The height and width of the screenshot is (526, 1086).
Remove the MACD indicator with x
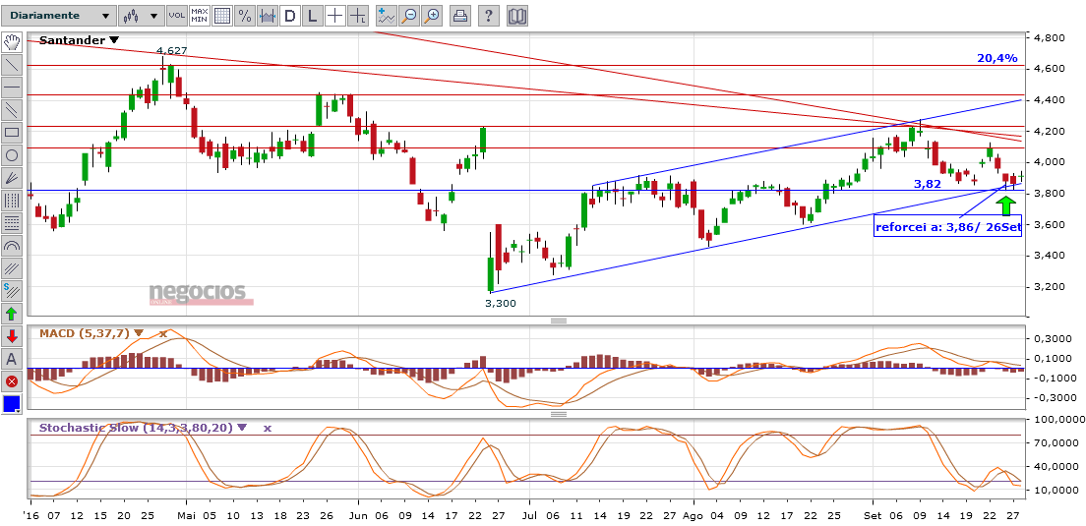click(163, 333)
